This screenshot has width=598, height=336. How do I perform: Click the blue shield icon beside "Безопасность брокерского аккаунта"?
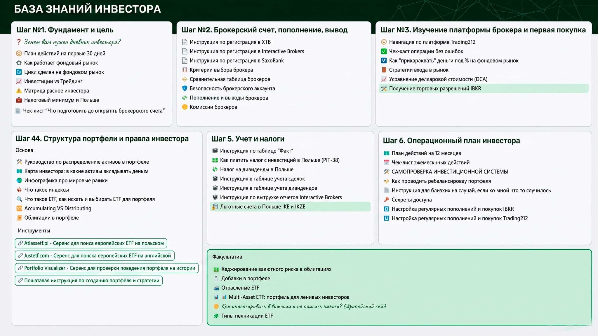[x=185, y=88]
